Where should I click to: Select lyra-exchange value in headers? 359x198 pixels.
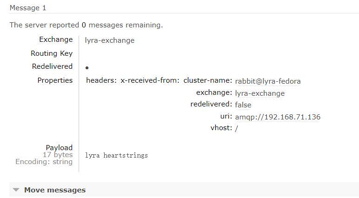point(260,93)
